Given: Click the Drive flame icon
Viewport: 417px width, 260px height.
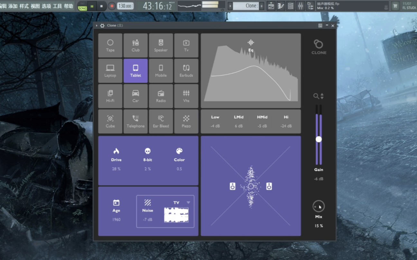Looking at the screenshot, I should pyautogui.click(x=116, y=151).
